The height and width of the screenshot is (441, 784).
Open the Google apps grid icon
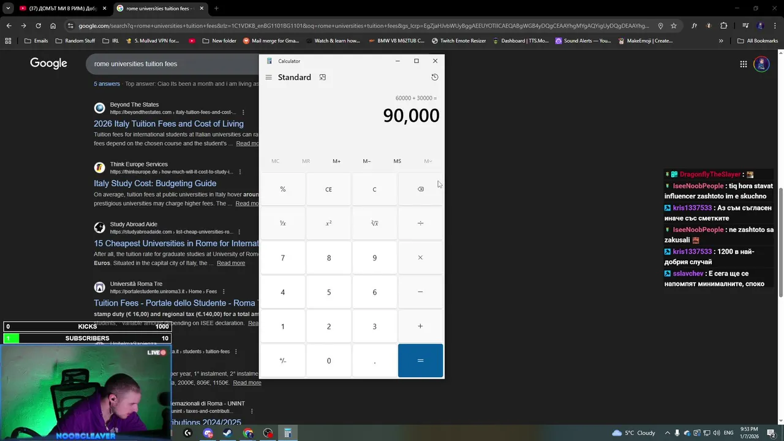click(x=743, y=64)
